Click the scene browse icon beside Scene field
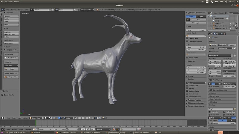 pyautogui.click(x=56, y=10)
